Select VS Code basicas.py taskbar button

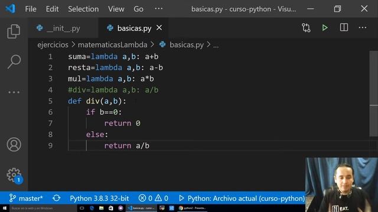[x=141, y=208]
